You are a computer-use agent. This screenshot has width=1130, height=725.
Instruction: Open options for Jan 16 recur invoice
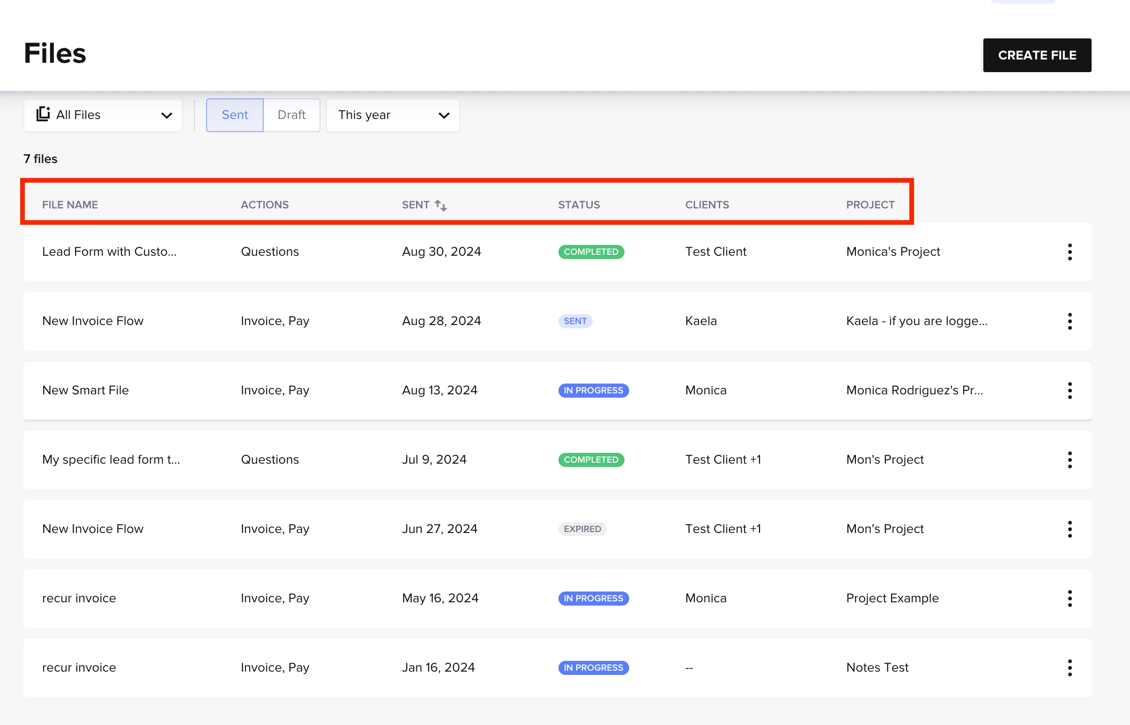[x=1069, y=667]
